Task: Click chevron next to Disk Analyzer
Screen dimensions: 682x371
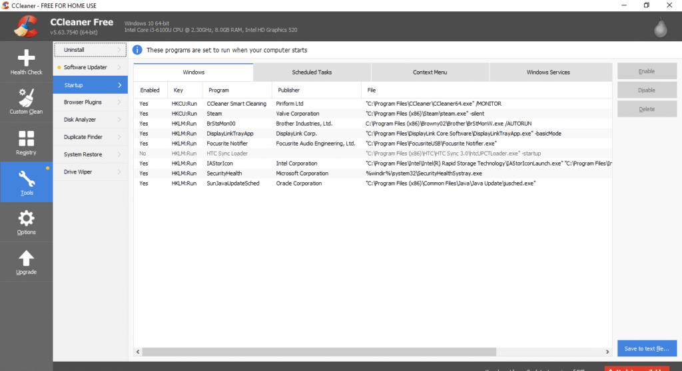Action: (119, 120)
